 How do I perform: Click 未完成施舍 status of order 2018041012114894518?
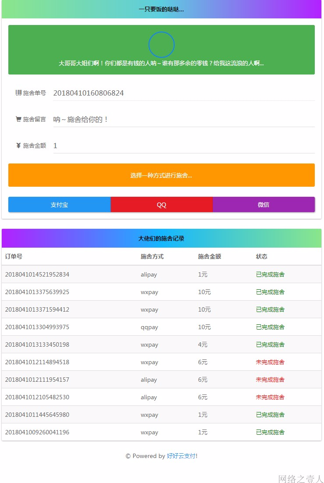[270, 362]
